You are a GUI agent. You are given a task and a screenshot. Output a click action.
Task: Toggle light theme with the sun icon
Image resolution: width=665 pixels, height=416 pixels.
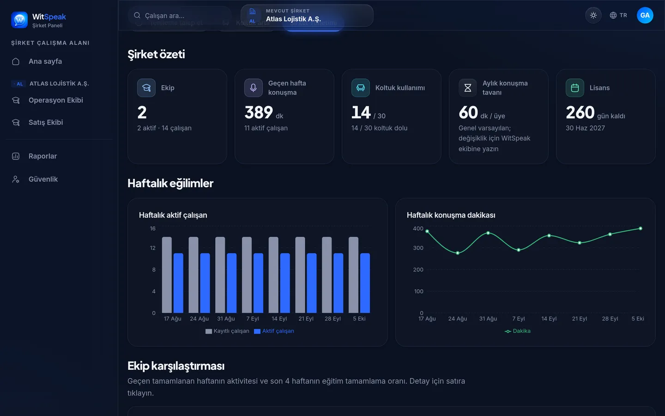pos(593,15)
